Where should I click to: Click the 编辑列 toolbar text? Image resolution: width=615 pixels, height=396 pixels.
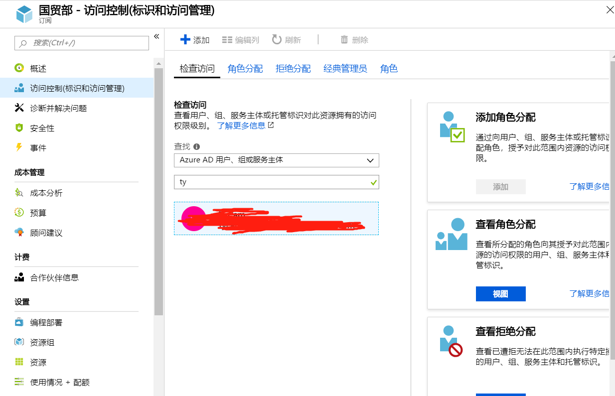[247, 40]
